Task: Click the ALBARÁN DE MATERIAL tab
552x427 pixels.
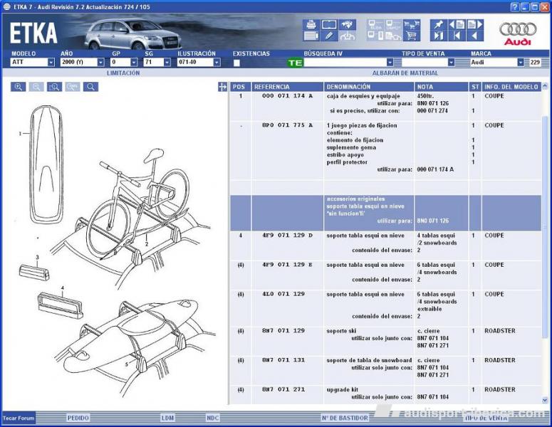Action: click(x=405, y=73)
